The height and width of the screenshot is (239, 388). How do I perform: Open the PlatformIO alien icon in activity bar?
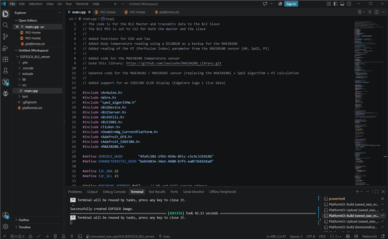[6, 93]
